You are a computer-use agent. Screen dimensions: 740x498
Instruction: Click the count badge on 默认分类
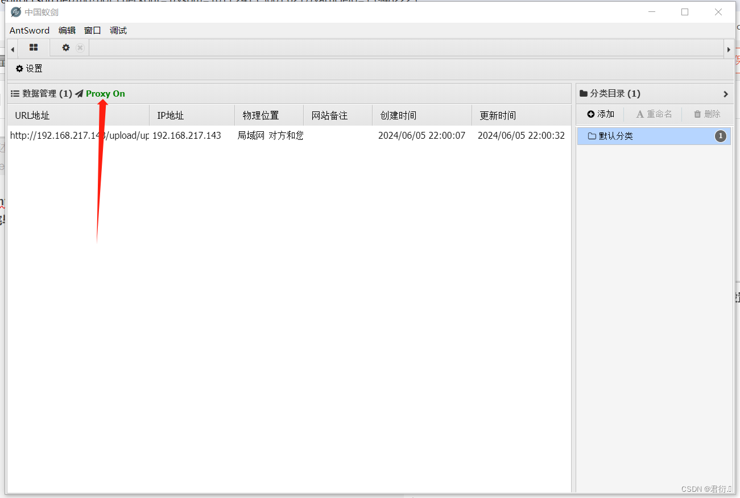[721, 136]
